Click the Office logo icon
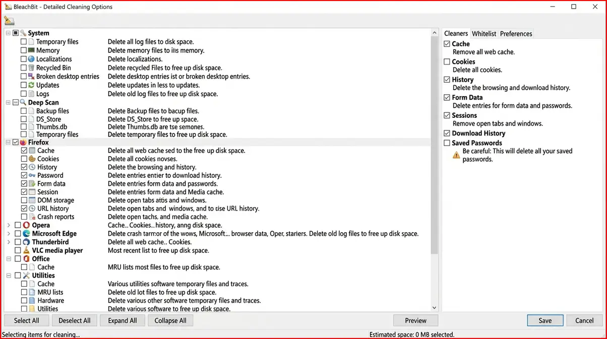Screen dimensions: 607x339 click(27, 259)
